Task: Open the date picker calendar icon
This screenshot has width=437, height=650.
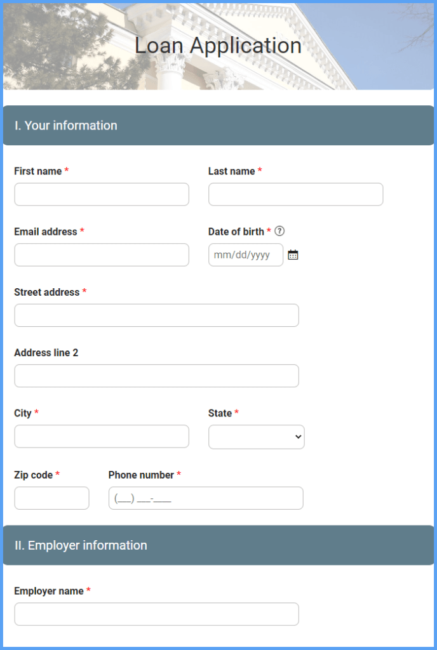Action: coord(293,255)
